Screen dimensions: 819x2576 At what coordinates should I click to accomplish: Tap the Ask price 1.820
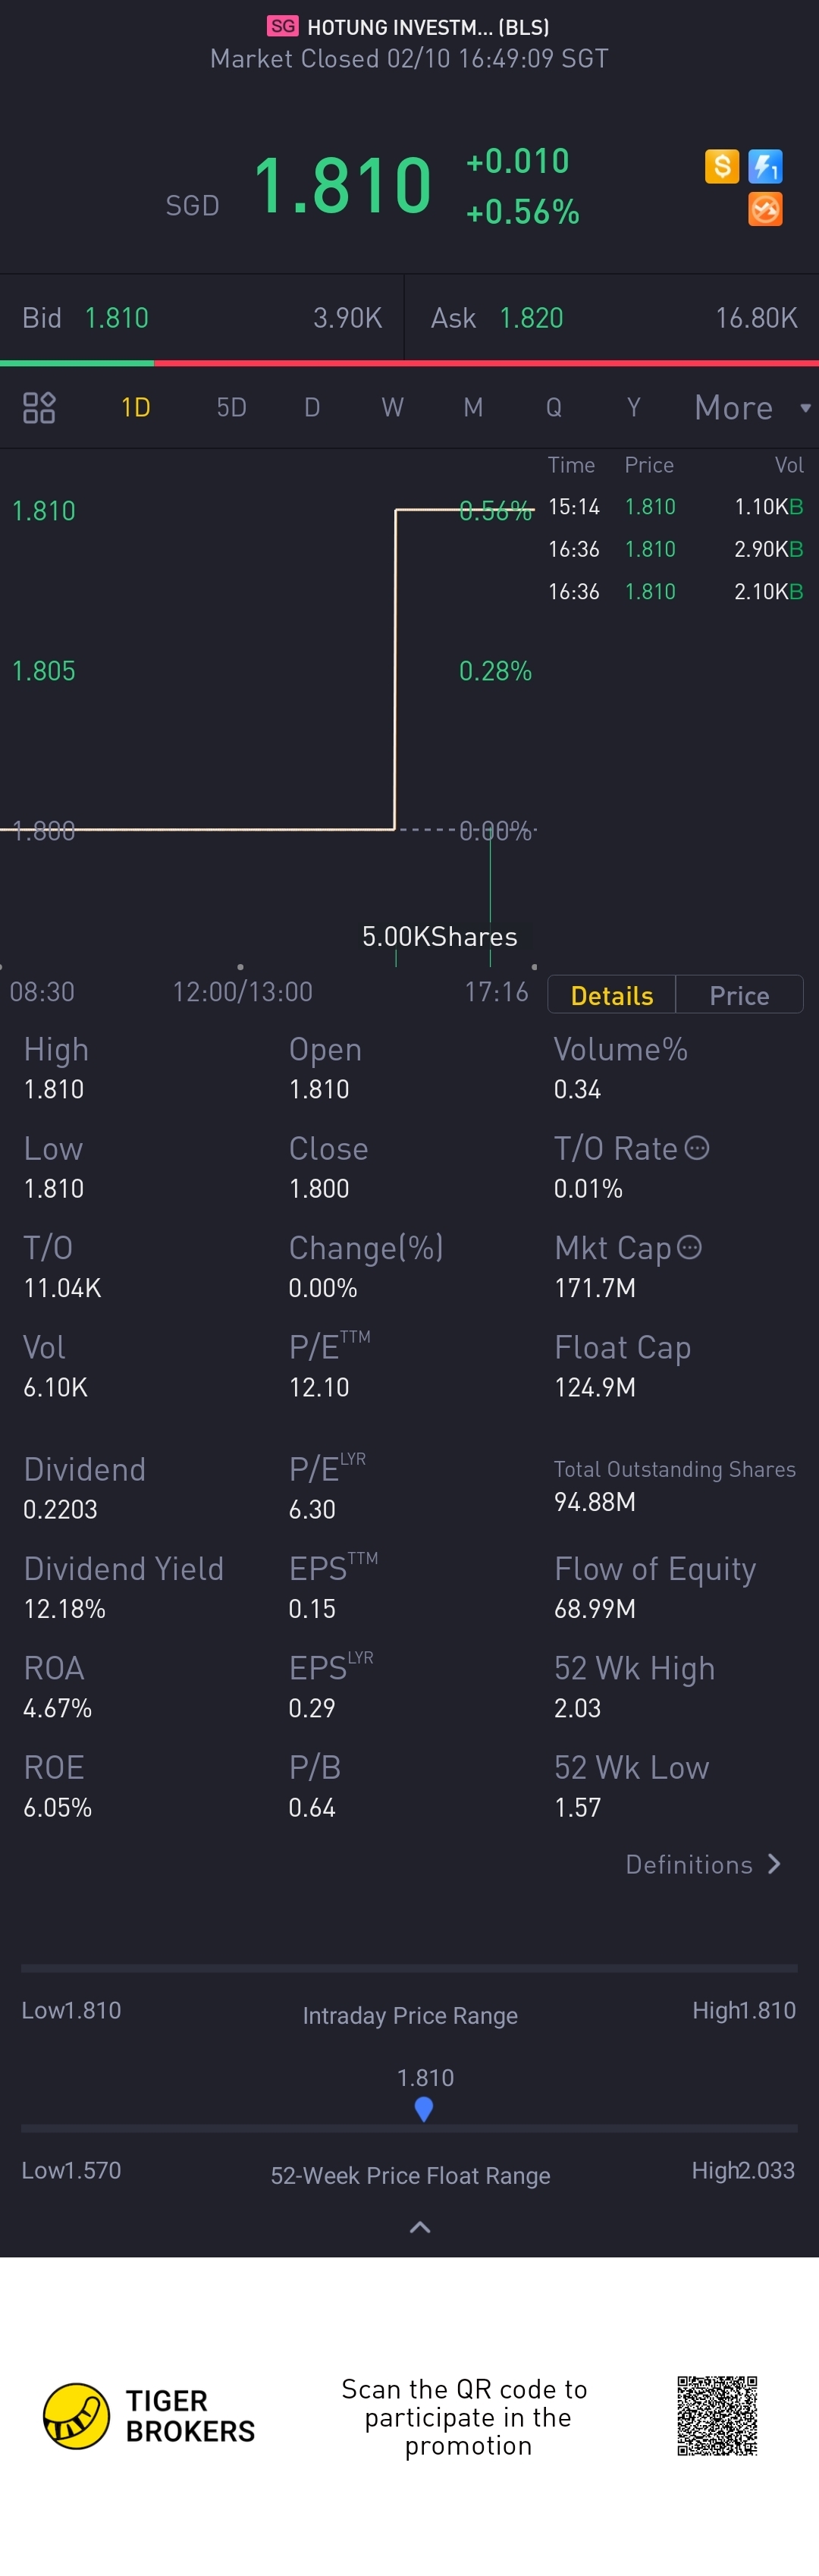pos(531,318)
